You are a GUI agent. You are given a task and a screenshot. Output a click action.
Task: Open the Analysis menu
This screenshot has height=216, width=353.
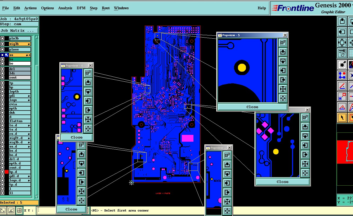coord(65,8)
